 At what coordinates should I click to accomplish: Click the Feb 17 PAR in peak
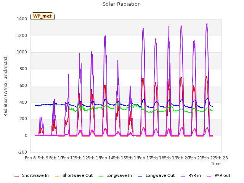(143, 29)
